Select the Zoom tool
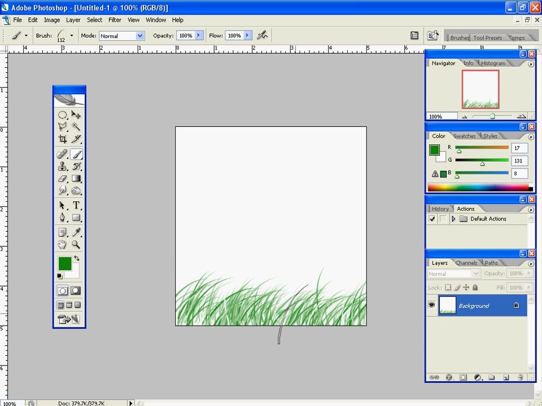 click(x=76, y=245)
